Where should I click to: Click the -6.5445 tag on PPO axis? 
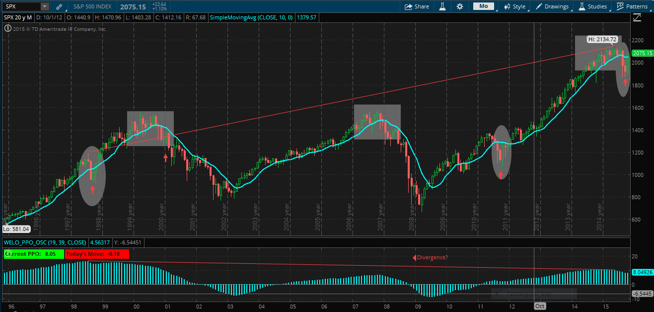642,294
